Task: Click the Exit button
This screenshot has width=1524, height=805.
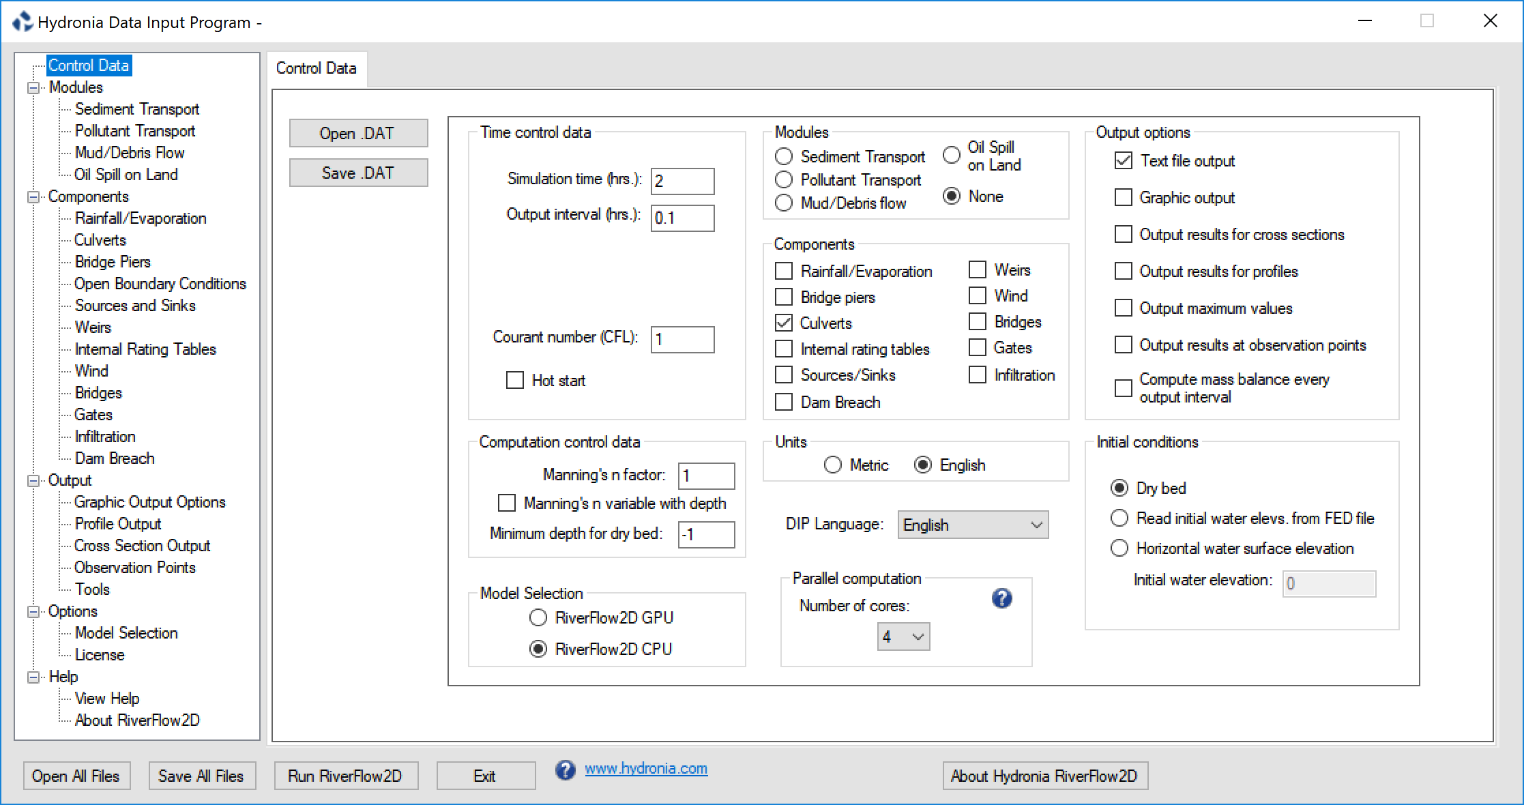Action: tap(486, 776)
